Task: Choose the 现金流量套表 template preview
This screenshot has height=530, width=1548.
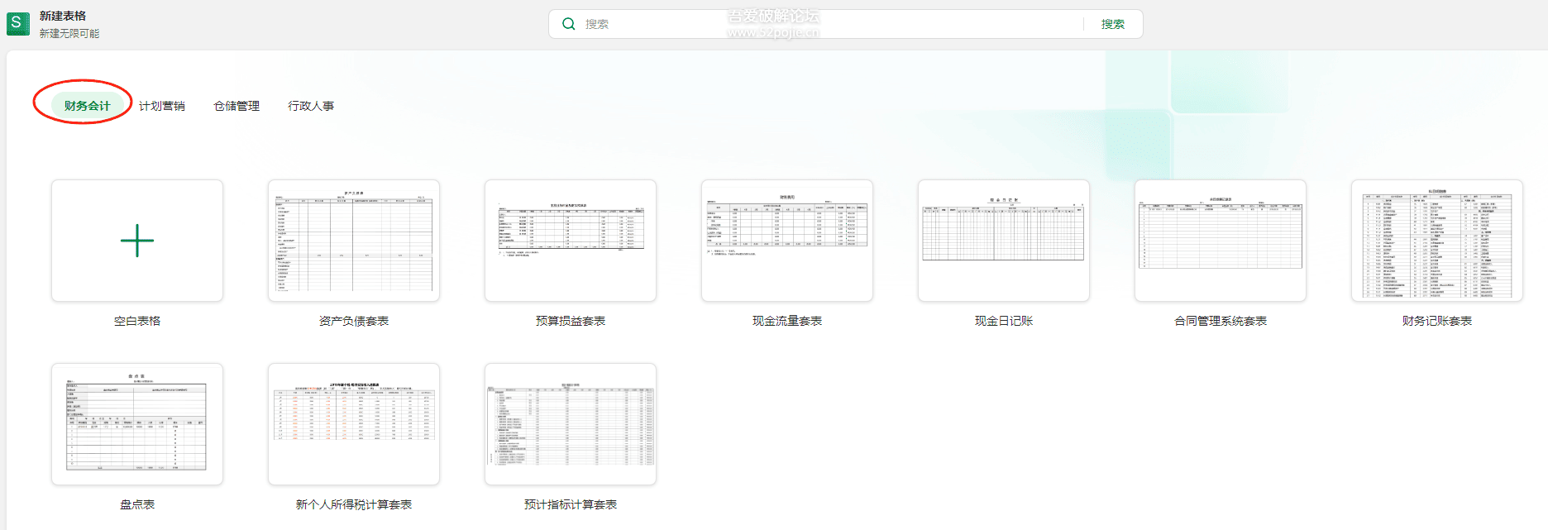Action: pos(787,241)
